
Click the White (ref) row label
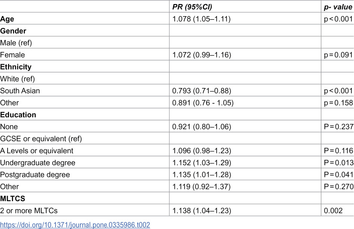18,79
